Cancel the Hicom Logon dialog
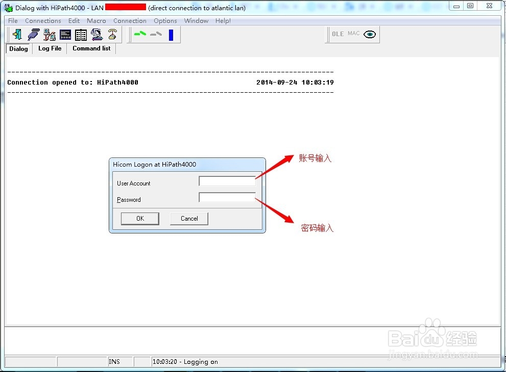Image resolution: width=506 pixels, height=372 pixels. click(x=189, y=219)
